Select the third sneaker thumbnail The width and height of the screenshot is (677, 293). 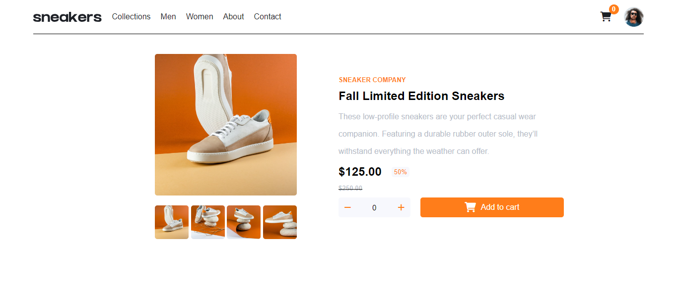coord(244,222)
